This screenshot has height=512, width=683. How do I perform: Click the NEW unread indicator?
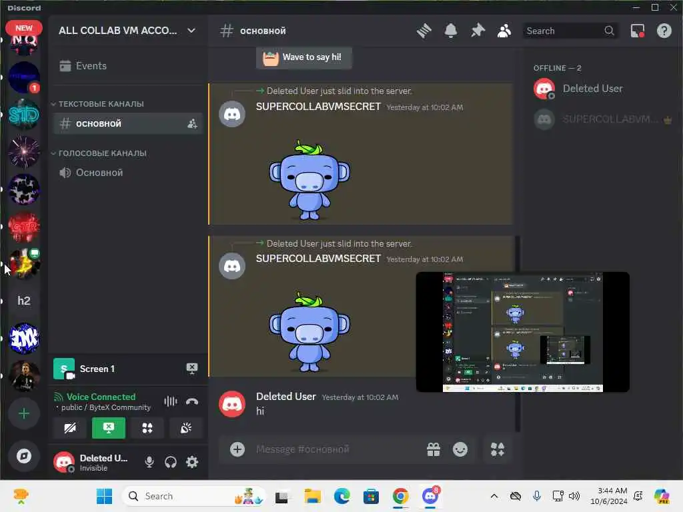click(x=24, y=28)
